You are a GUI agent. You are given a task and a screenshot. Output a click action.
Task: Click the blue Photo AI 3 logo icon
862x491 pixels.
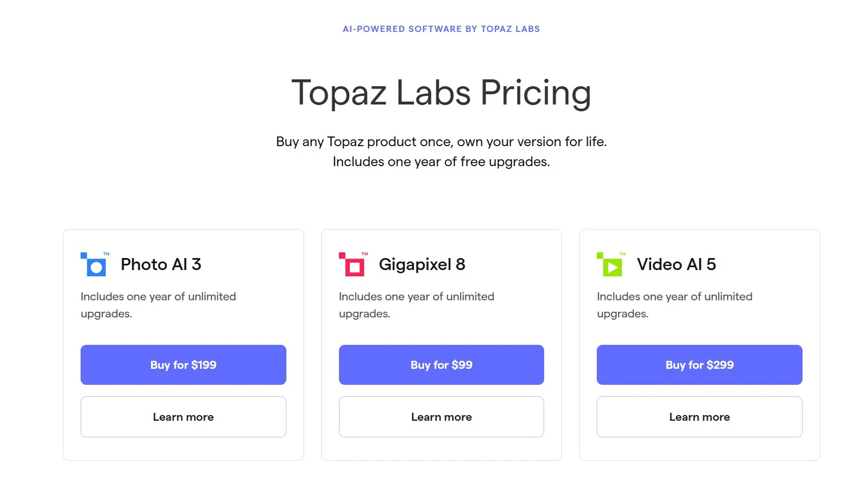[94, 264]
